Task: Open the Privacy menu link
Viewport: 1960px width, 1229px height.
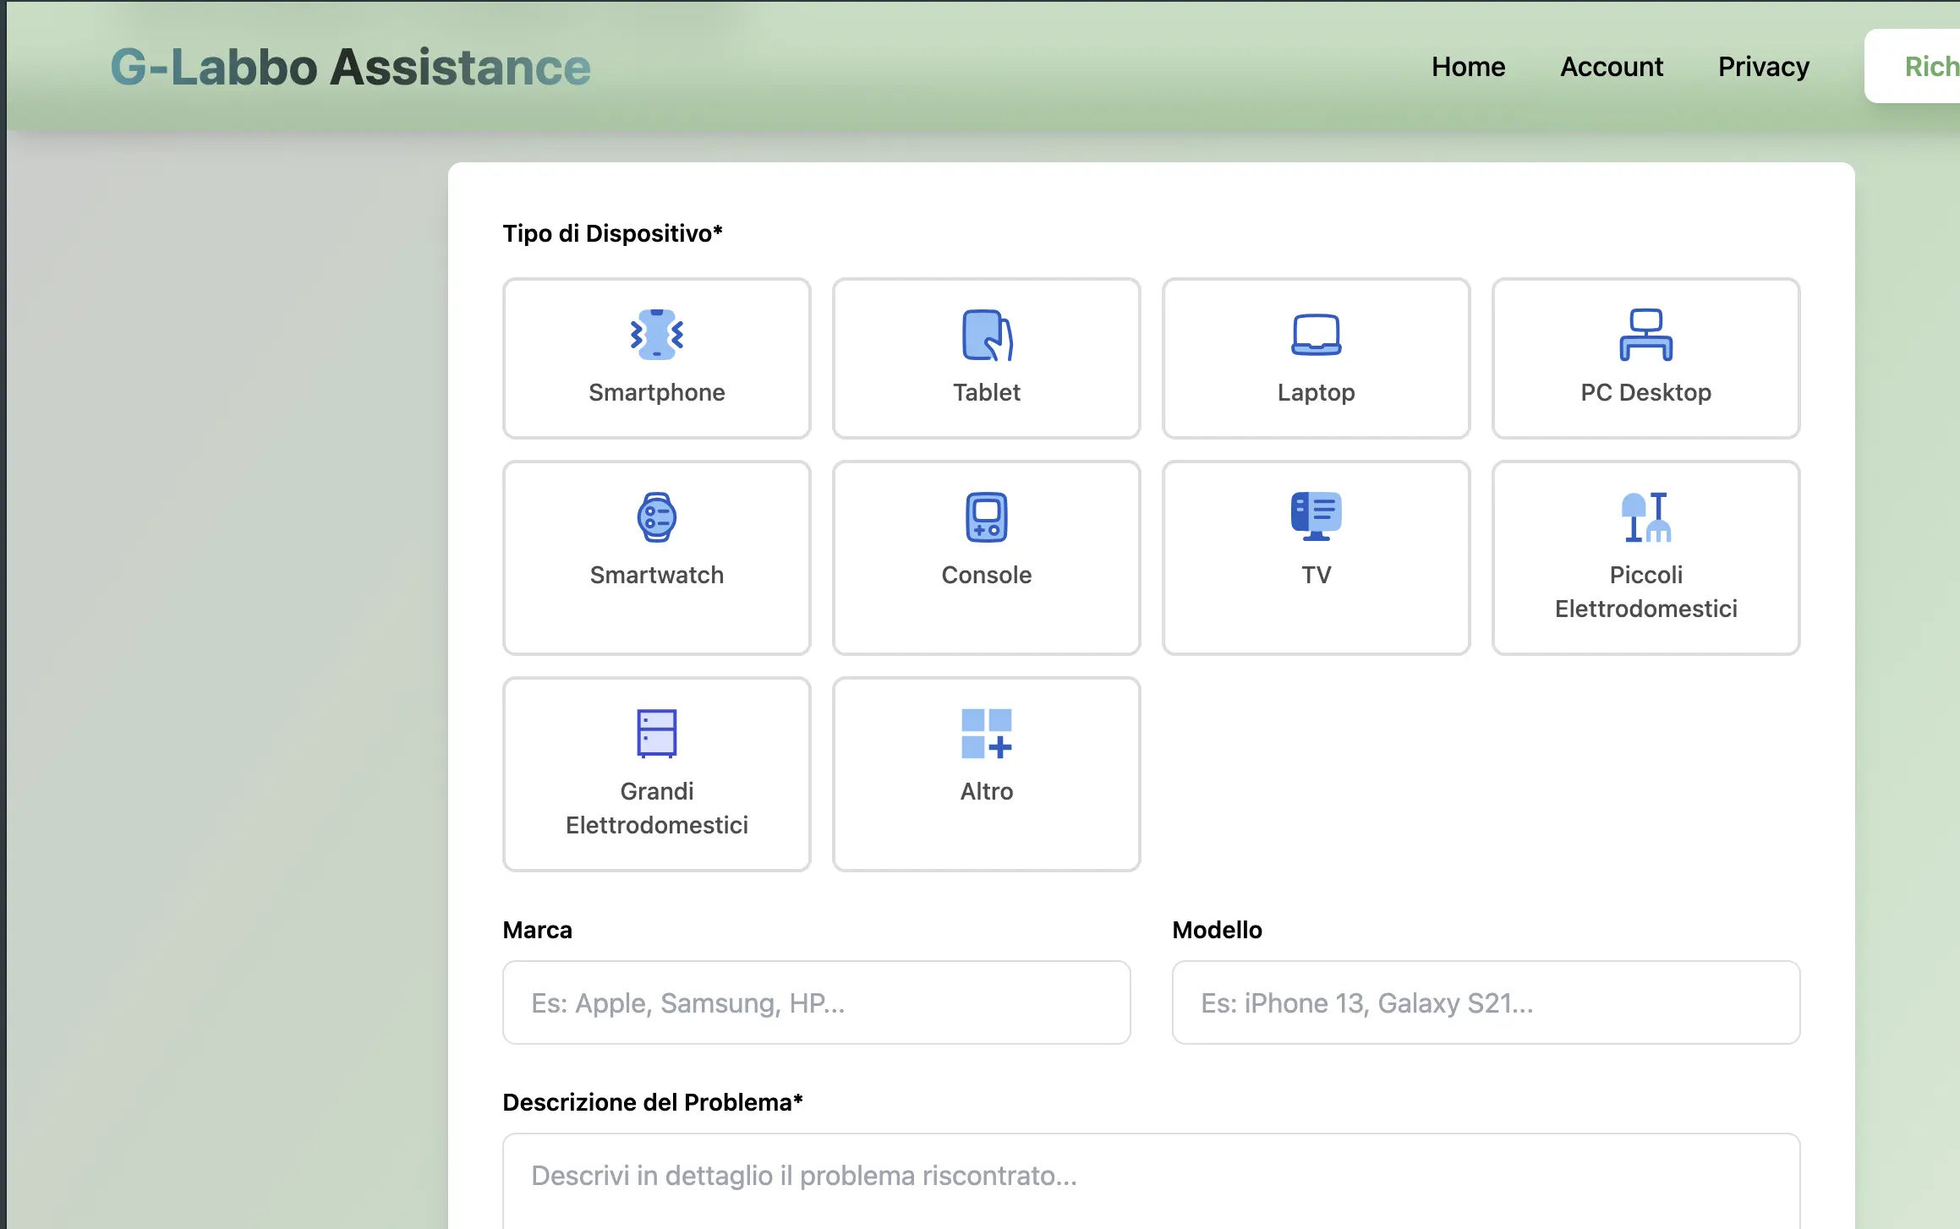Action: pos(1764,67)
